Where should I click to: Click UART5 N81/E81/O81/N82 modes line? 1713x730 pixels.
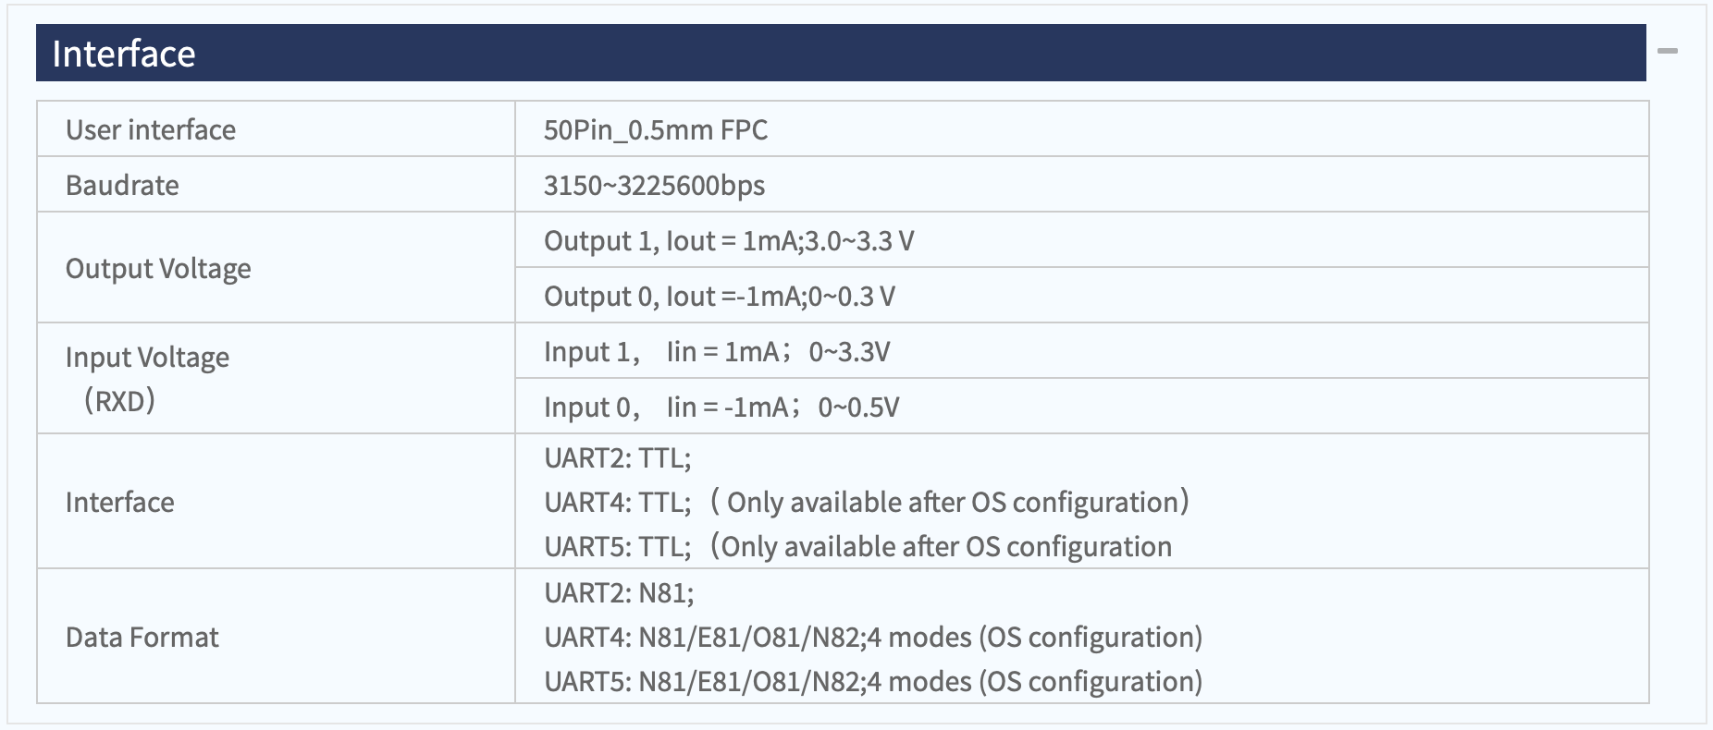click(872, 682)
